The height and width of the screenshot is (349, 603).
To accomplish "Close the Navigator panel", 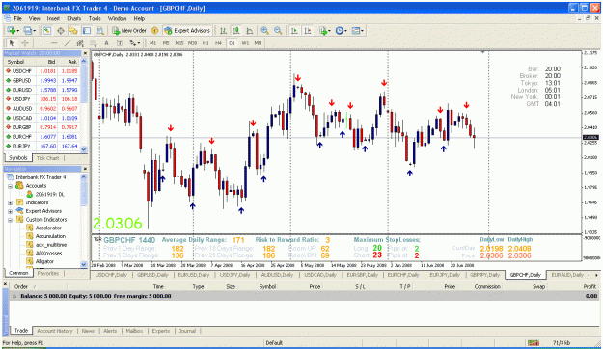I will [x=85, y=169].
